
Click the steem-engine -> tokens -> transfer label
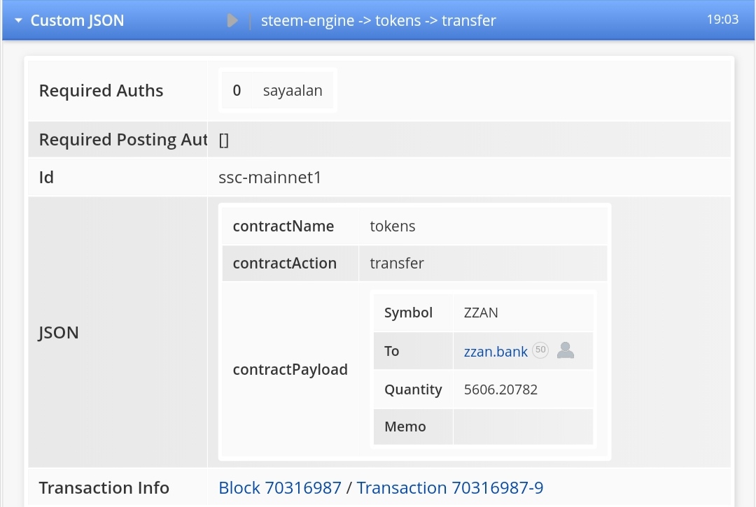click(x=378, y=21)
